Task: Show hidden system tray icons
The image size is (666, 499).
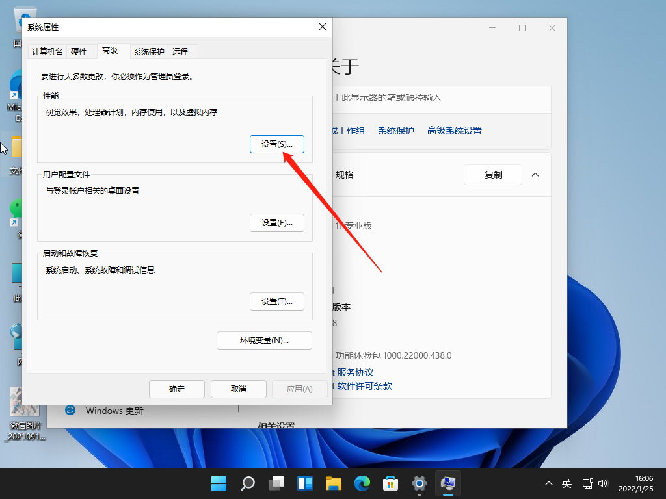Action: tap(549, 483)
